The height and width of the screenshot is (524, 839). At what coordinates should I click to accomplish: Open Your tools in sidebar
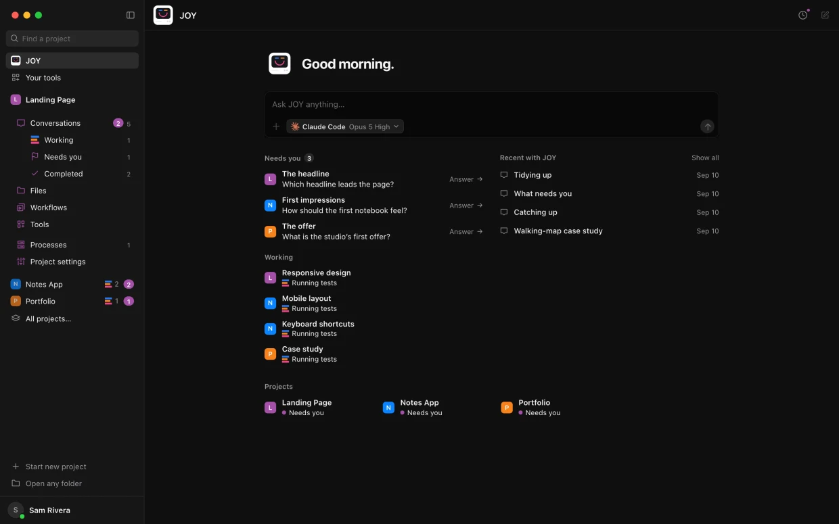[72, 78]
